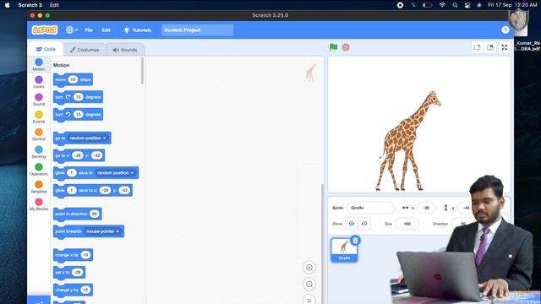Switch to large stage layout

click(490, 47)
